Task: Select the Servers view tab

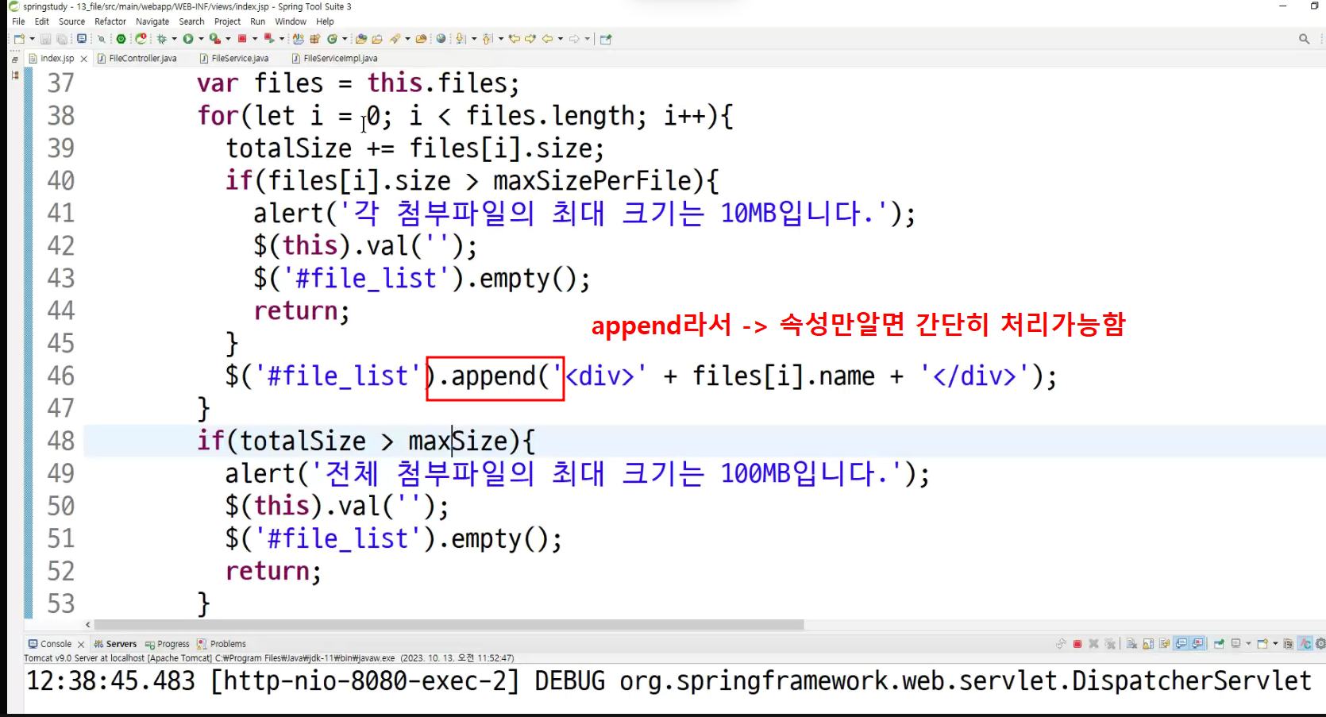Action: [115, 644]
